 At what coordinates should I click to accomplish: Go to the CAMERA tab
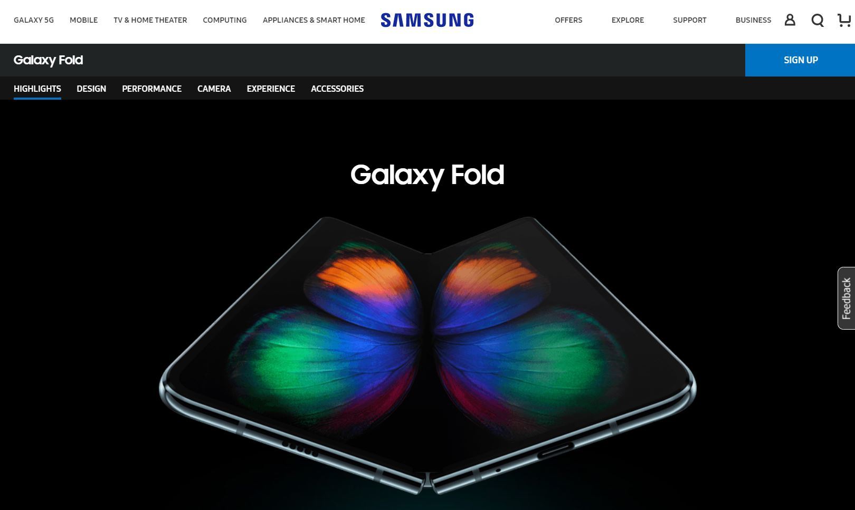[x=214, y=89]
